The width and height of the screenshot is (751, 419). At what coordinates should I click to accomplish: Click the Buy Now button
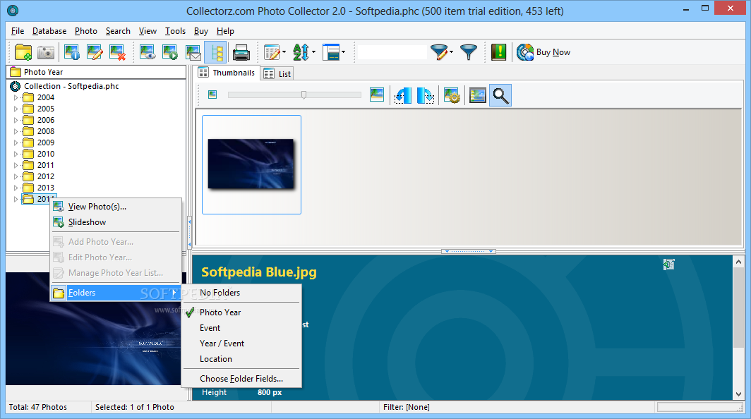pyautogui.click(x=543, y=52)
